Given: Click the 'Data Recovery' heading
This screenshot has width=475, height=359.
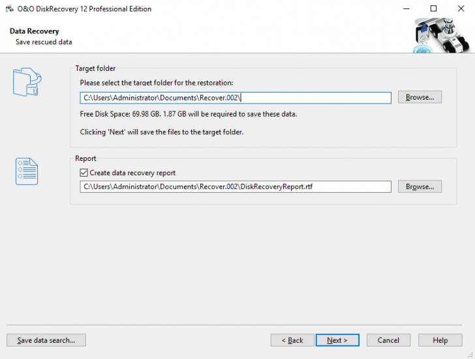Looking at the screenshot, I should (34, 31).
